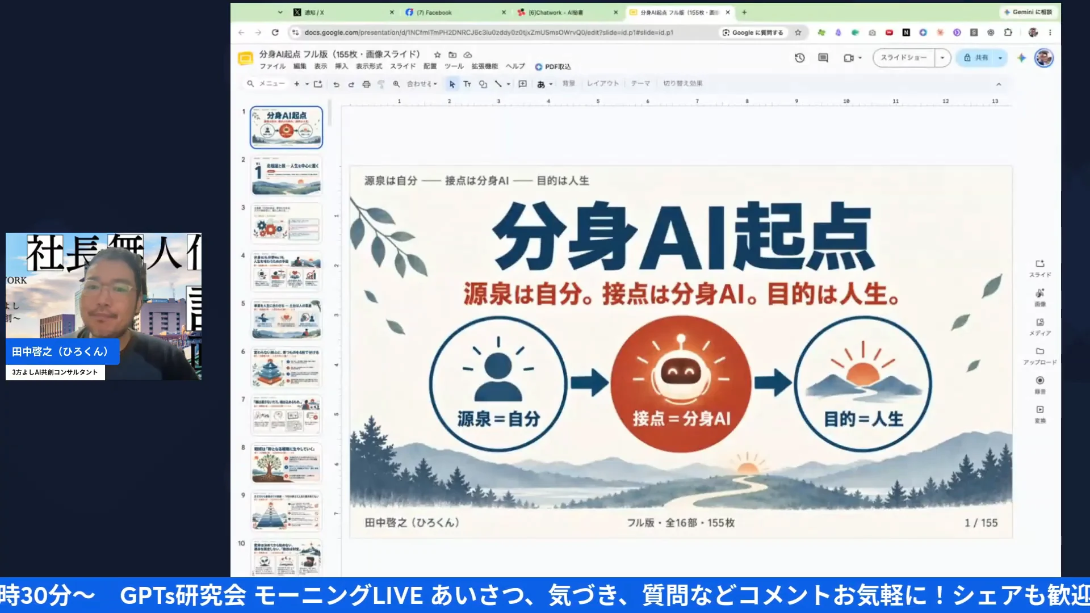Click the zoom magnifier tool
This screenshot has height=613, width=1090.
tap(396, 84)
